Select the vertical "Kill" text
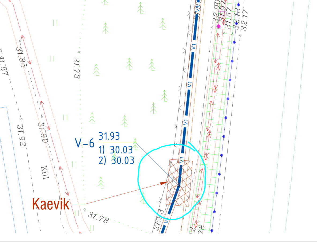The width and height of the screenshot is (317, 246). (44, 173)
